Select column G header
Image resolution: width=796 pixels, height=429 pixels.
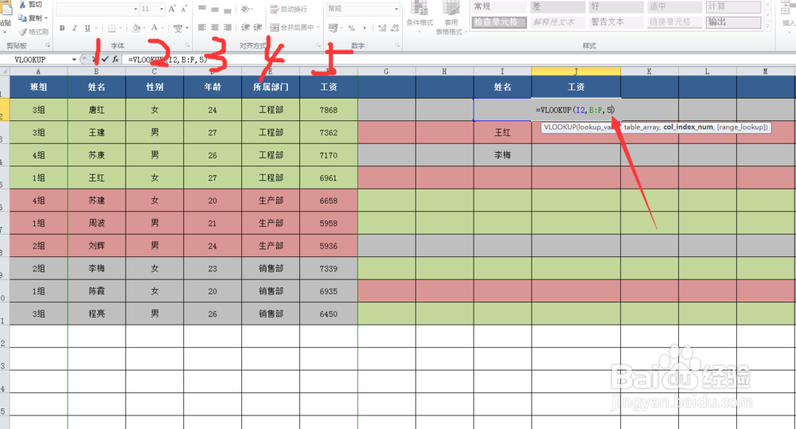tap(386, 71)
